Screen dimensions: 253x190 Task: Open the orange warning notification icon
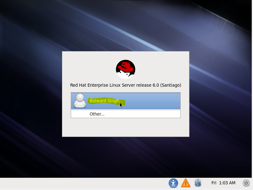[x=186, y=183]
